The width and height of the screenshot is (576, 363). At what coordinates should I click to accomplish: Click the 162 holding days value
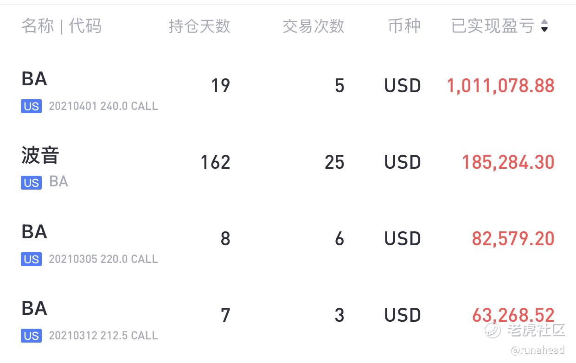pos(215,162)
